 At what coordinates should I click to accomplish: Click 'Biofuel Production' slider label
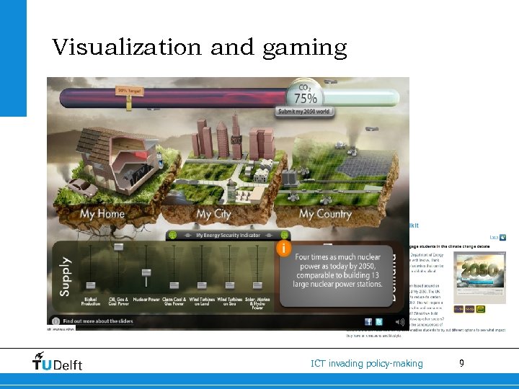click(x=91, y=301)
